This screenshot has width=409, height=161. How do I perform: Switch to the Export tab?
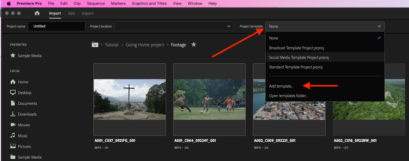coord(88,13)
